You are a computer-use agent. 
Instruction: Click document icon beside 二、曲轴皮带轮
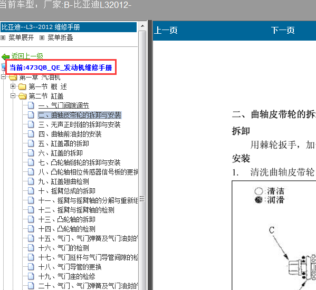tap(31, 115)
